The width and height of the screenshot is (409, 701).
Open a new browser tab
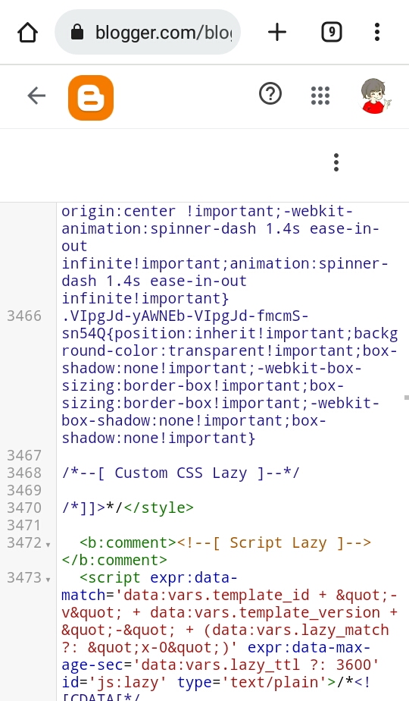pyautogui.click(x=277, y=32)
